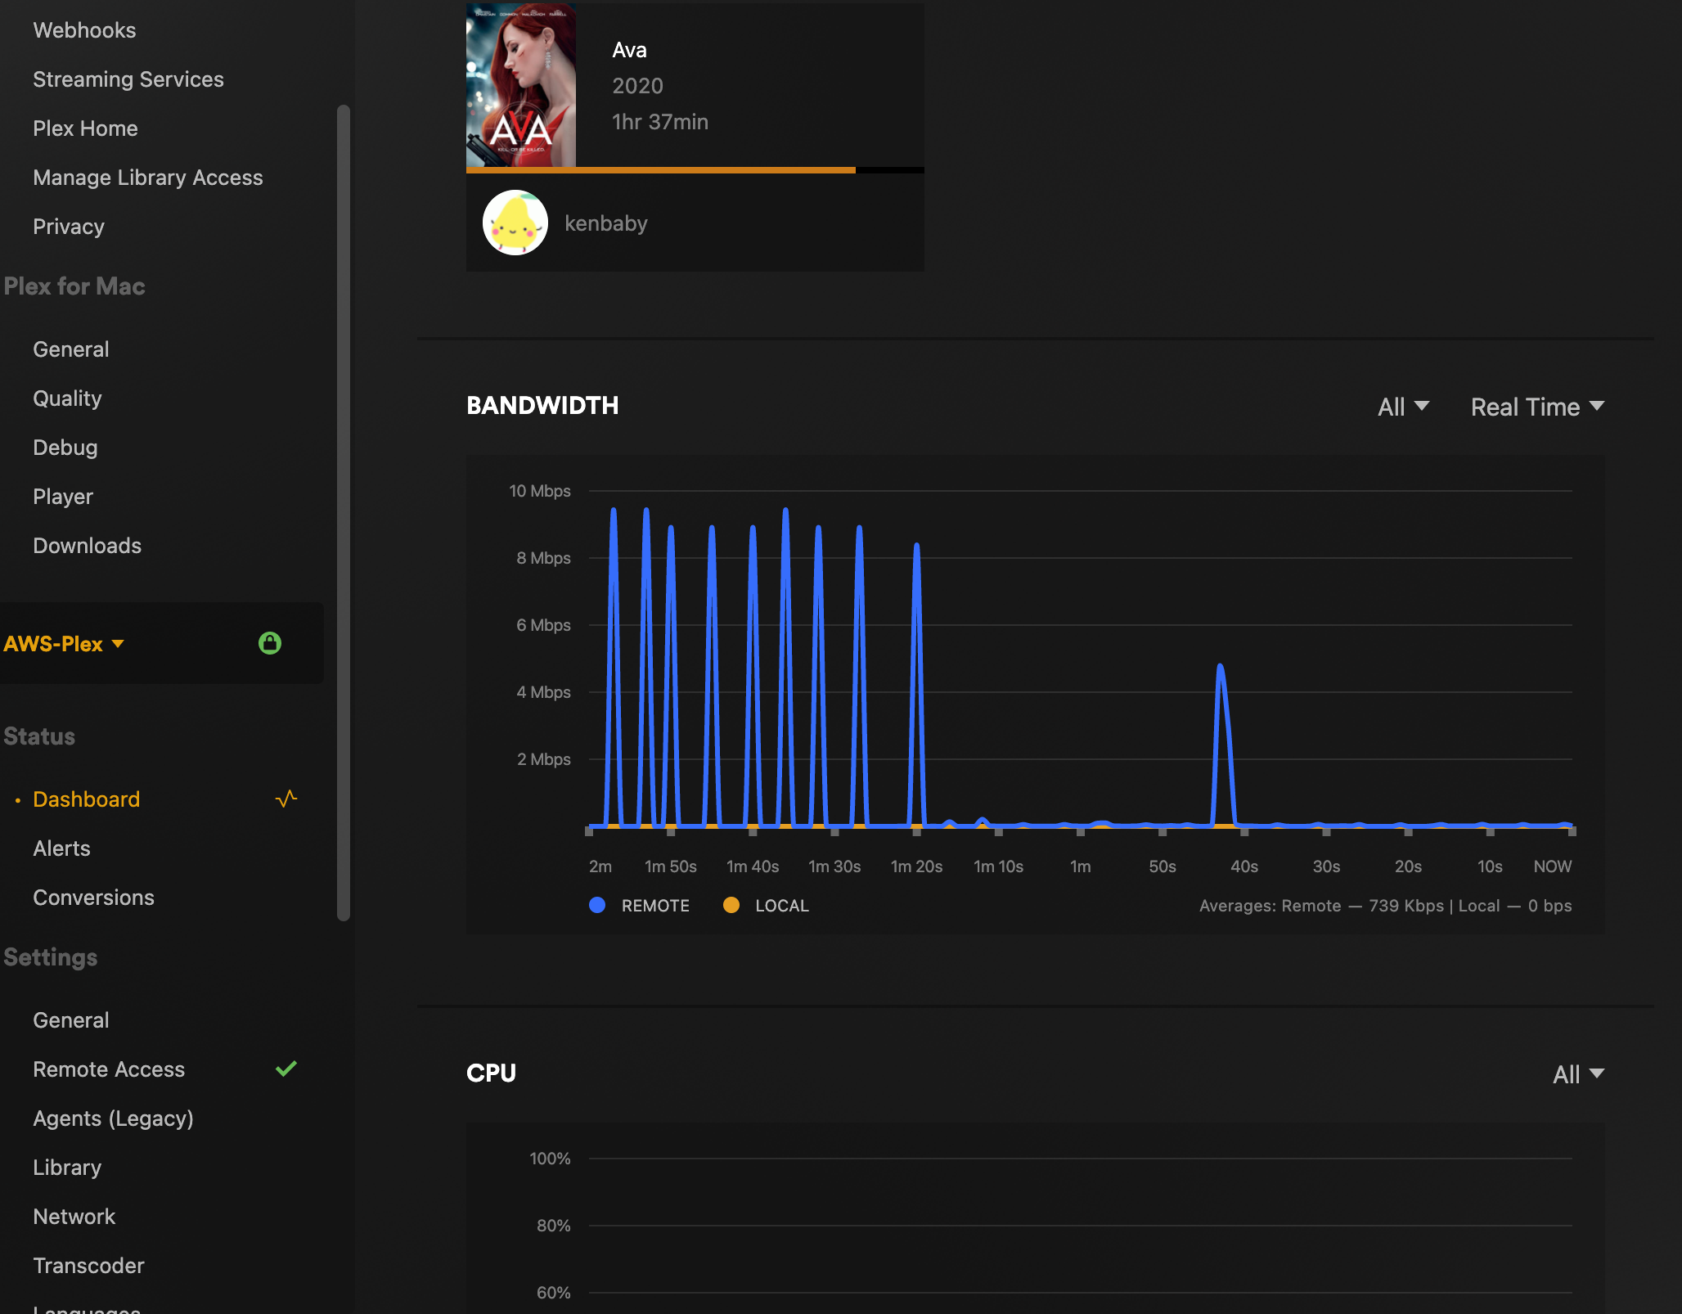Select the Plex for Mac Quality settings

coord(67,398)
